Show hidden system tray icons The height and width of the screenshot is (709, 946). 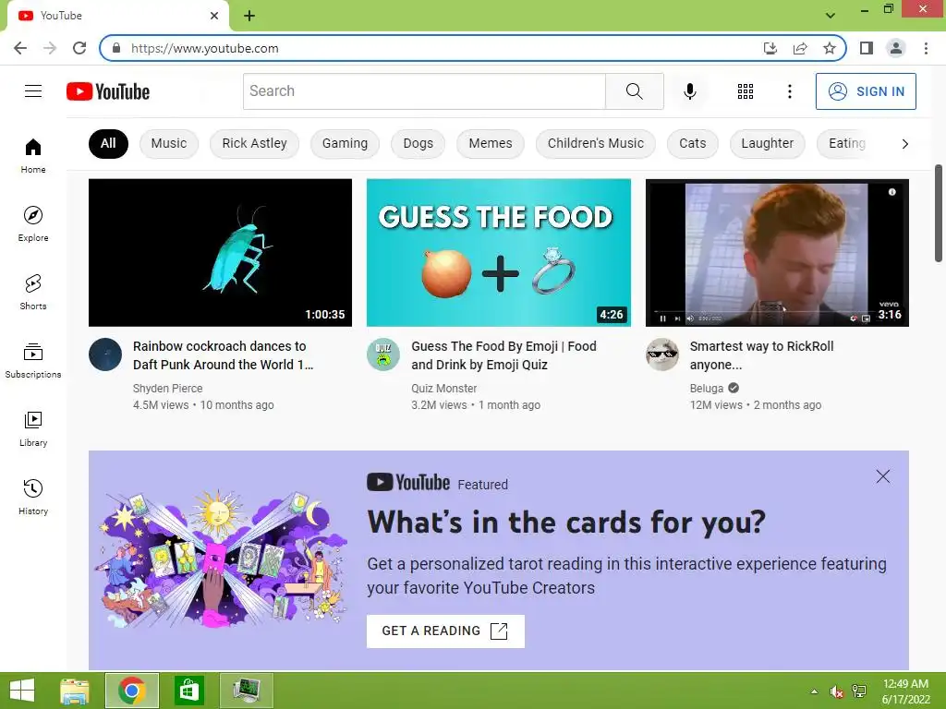[814, 691]
